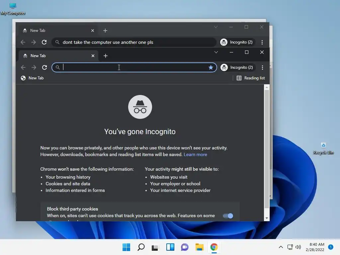The width and height of the screenshot is (340, 255).
Task: Open the Windows Start menu
Action: [127, 247]
